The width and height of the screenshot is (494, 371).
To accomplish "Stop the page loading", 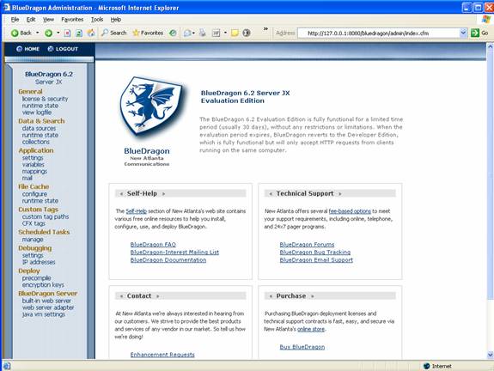I will pos(67,33).
